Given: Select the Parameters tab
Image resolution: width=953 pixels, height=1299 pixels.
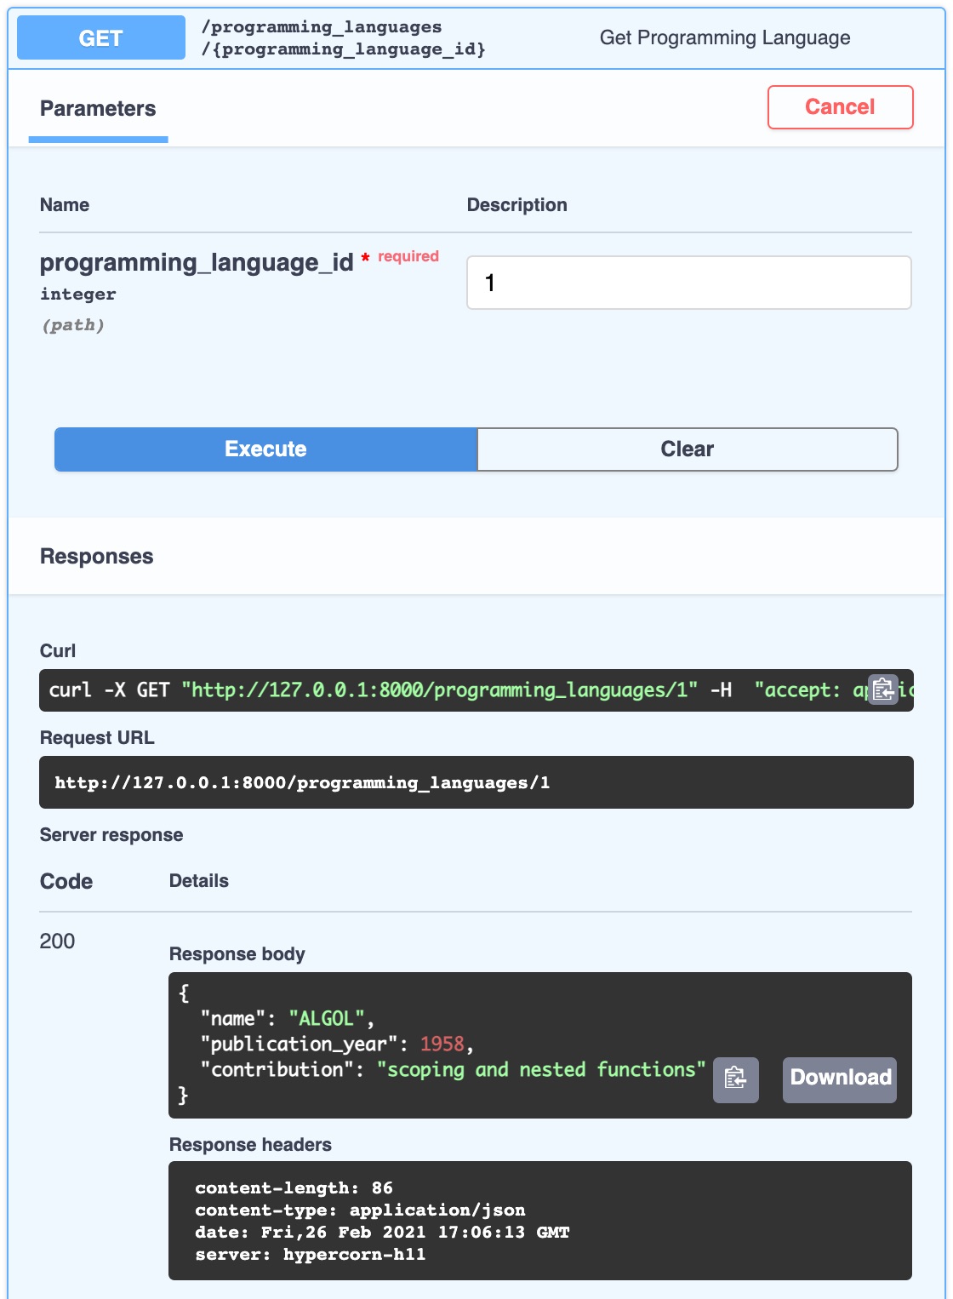Looking at the screenshot, I should pos(98,109).
